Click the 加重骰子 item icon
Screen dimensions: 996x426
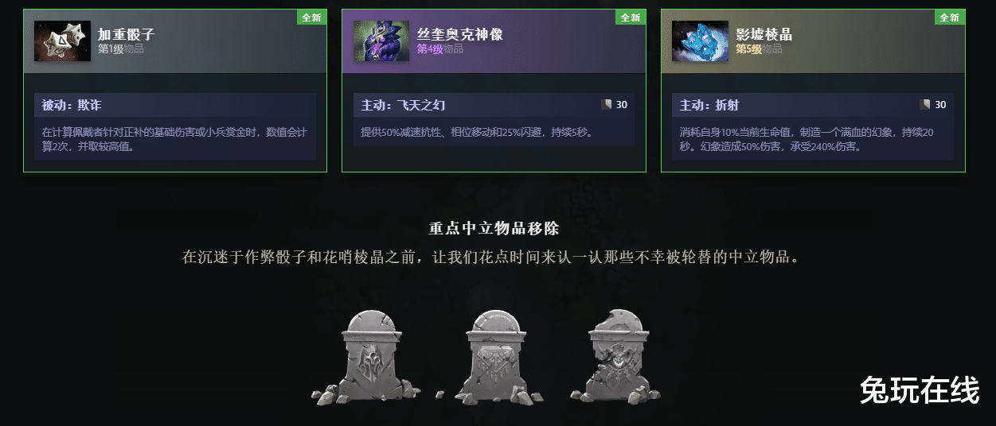tap(62, 41)
